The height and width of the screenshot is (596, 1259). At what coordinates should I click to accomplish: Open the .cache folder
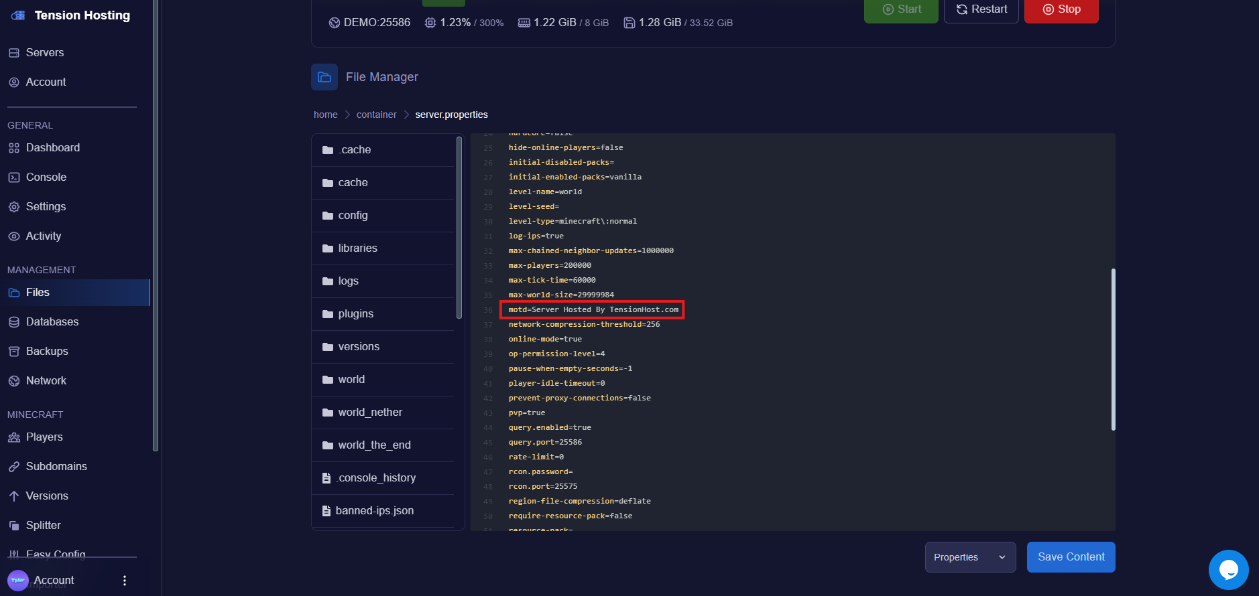click(x=383, y=150)
